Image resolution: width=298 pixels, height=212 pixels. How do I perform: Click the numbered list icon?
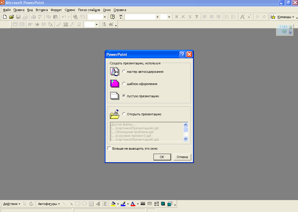(x=227, y=17)
